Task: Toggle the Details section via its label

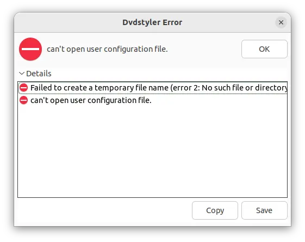Action: pos(39,74)
